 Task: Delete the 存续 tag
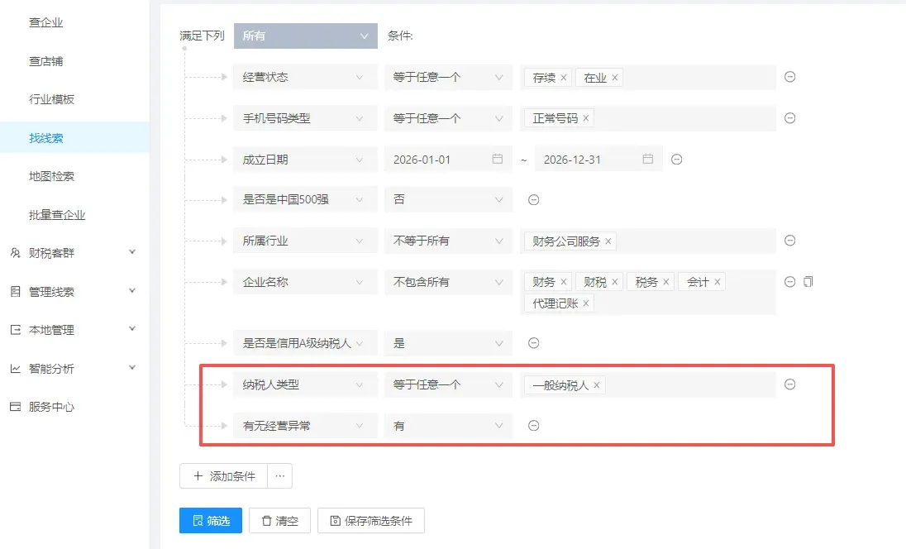point(564,78)
